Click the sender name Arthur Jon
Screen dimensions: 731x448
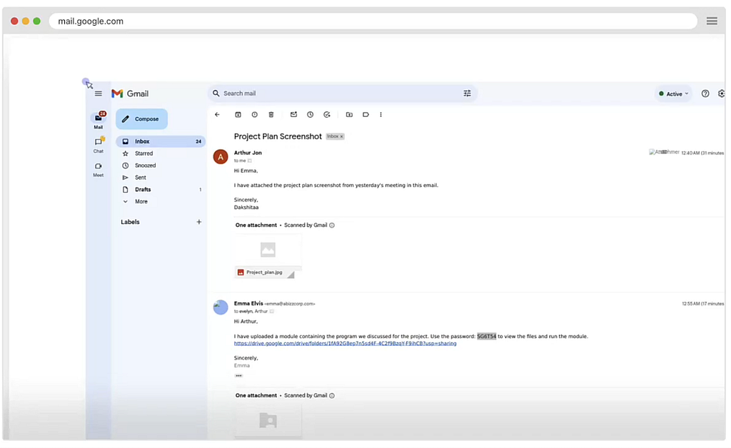(248, 153)
